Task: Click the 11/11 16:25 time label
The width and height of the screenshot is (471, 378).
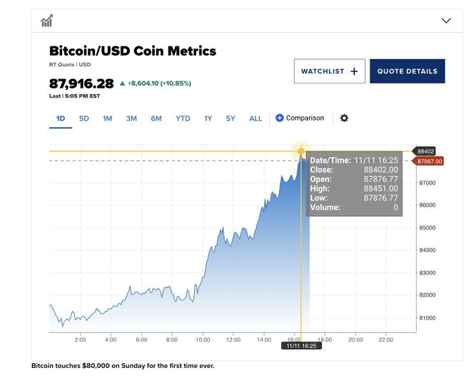Action: 301,346
